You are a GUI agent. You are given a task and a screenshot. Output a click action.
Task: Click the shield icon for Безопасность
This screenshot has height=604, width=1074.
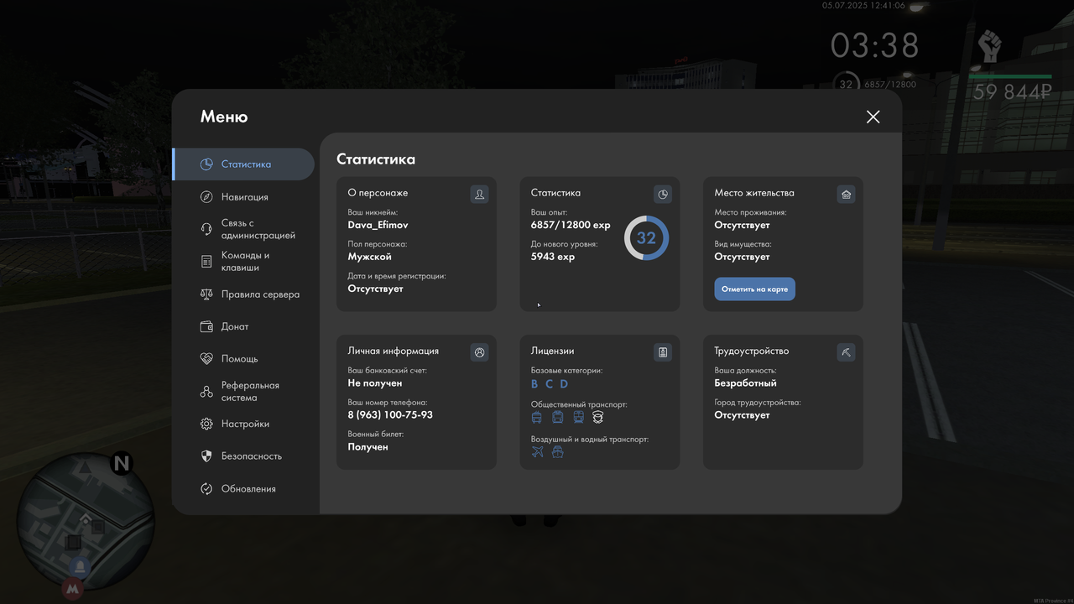206,456
